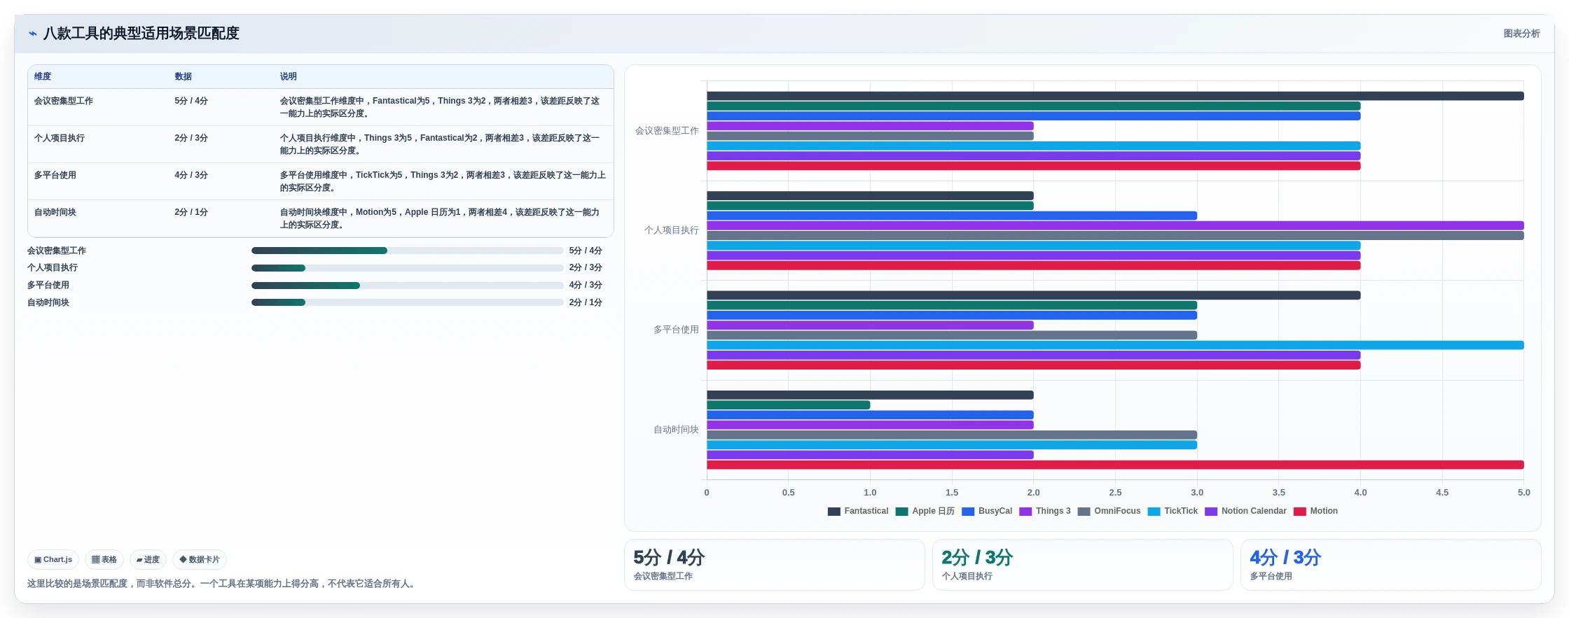Toggle the Motion legend item

point(1316,512)
